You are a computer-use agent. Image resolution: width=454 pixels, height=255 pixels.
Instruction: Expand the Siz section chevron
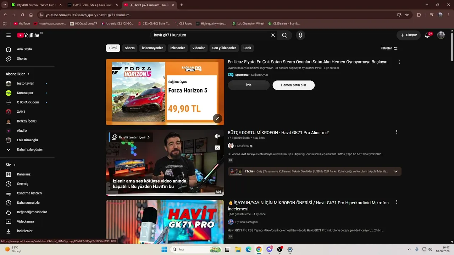pyautogui.click(x=15, y=165)
